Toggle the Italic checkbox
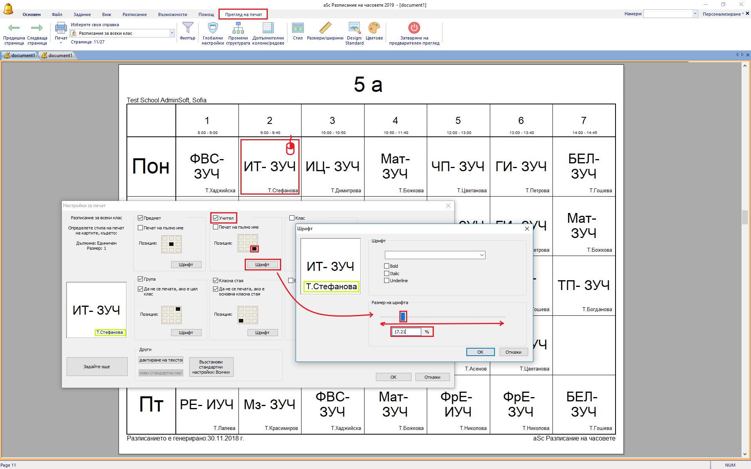 (x=387, y=274)
